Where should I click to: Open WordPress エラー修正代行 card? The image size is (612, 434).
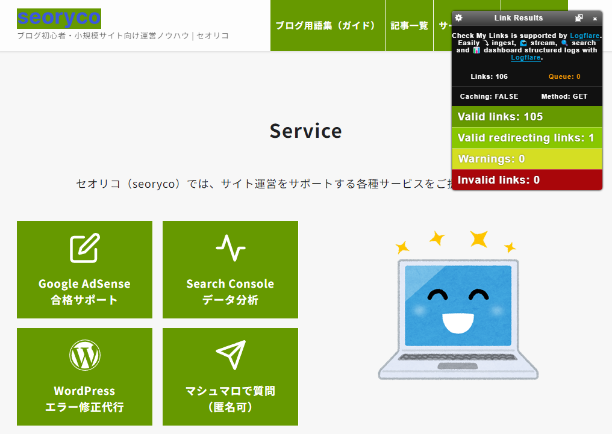click(84, 377)
